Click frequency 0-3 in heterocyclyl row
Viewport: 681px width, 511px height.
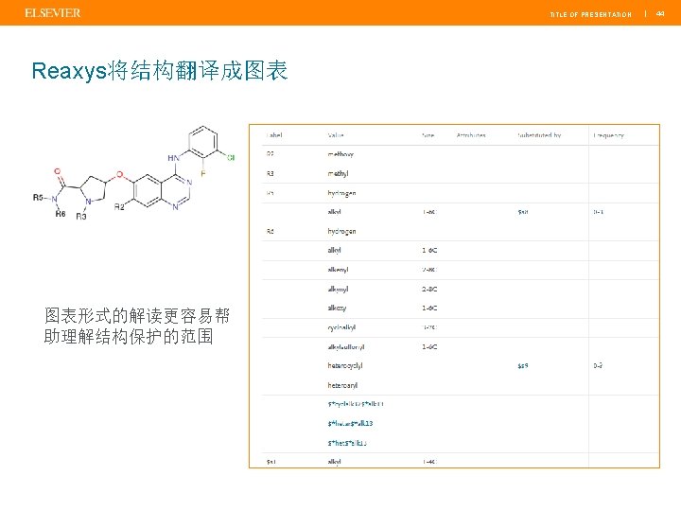[x=598, y=366]
